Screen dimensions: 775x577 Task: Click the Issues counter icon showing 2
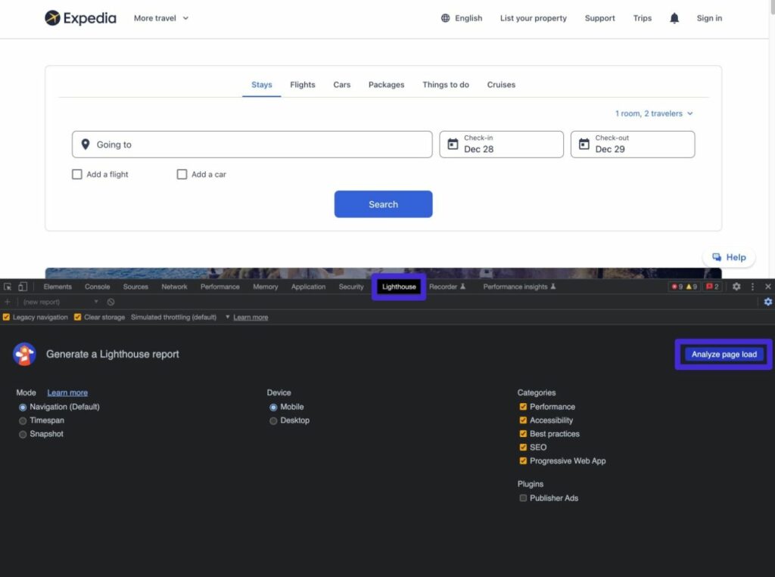710,287
